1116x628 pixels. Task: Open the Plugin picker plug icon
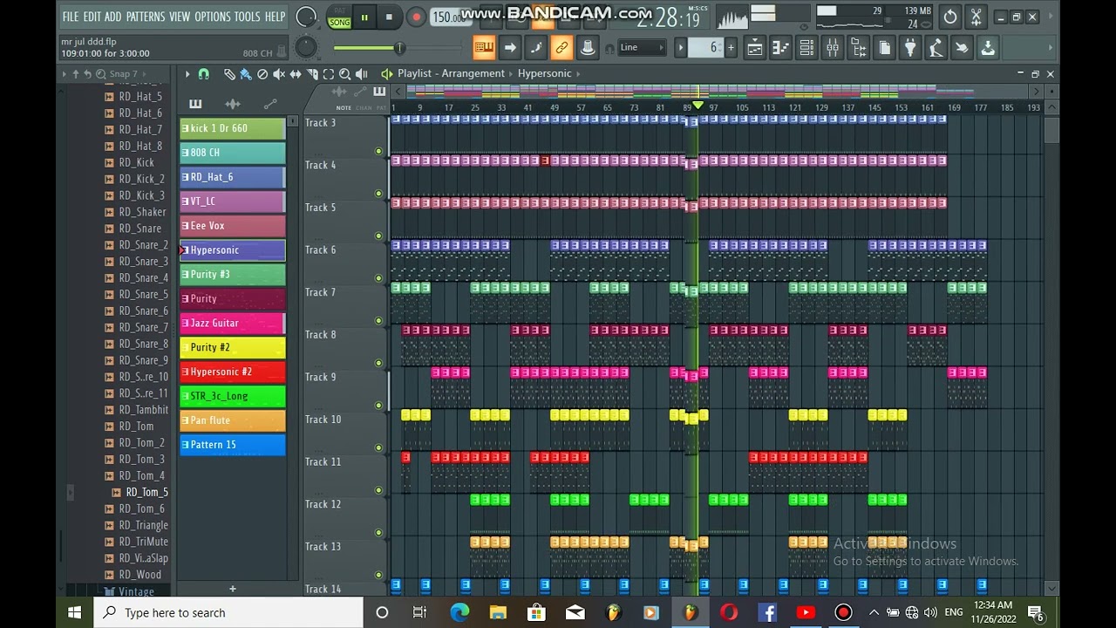coord(910,48)
